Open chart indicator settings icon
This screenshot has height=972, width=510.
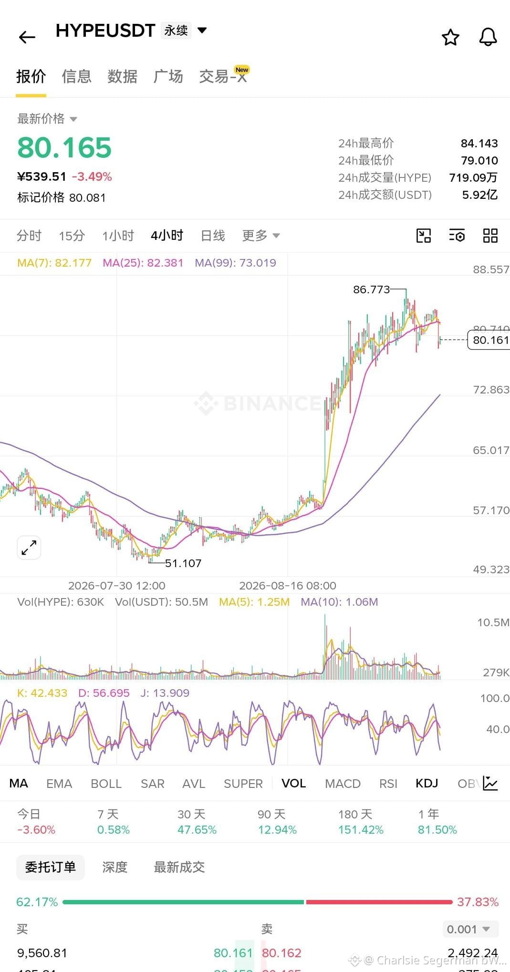(x=457, y=236)
